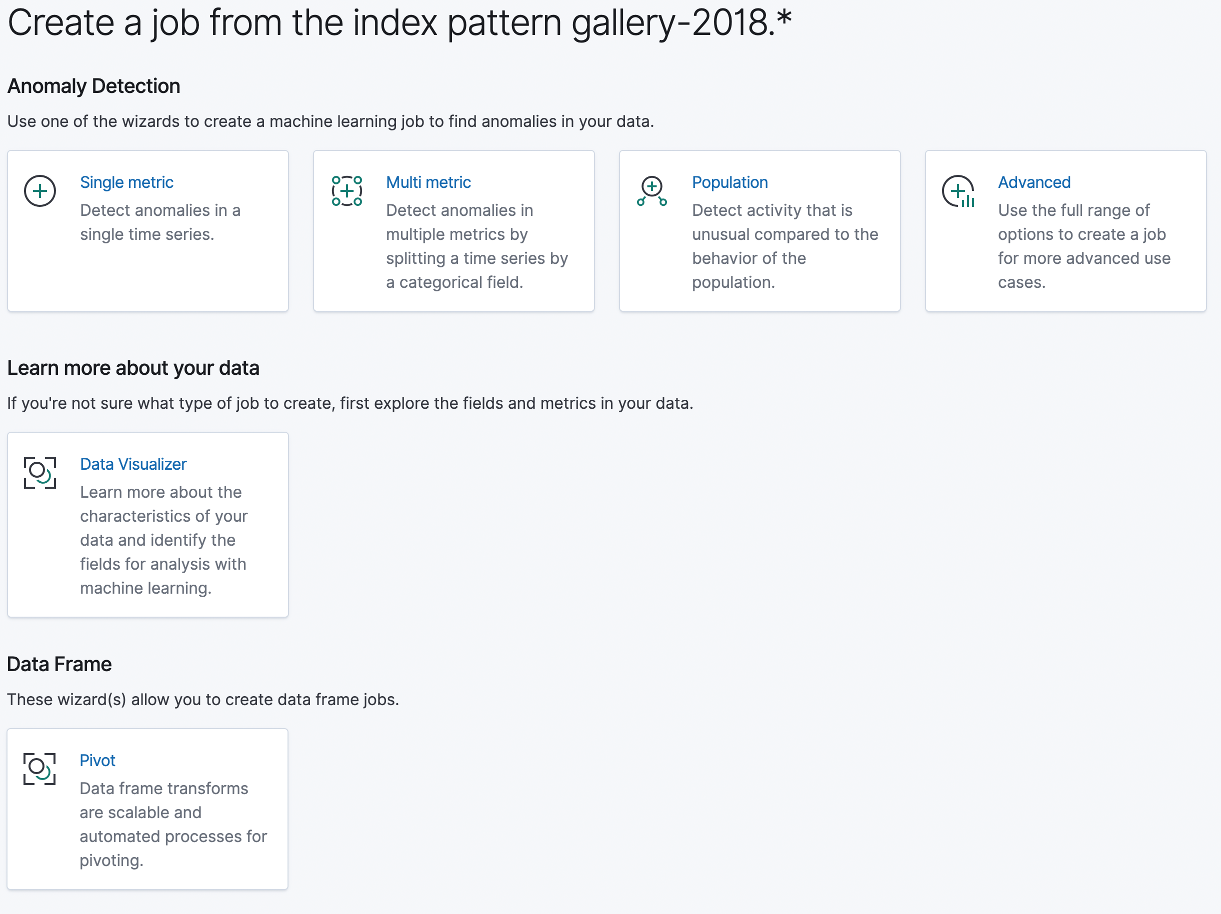Screen dimensions: 1221x914
Task: Click the Pivot card description text
Action: 173,824
